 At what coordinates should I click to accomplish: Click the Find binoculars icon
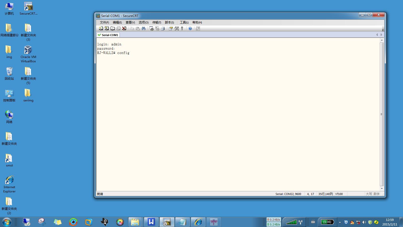click(144, 29)
